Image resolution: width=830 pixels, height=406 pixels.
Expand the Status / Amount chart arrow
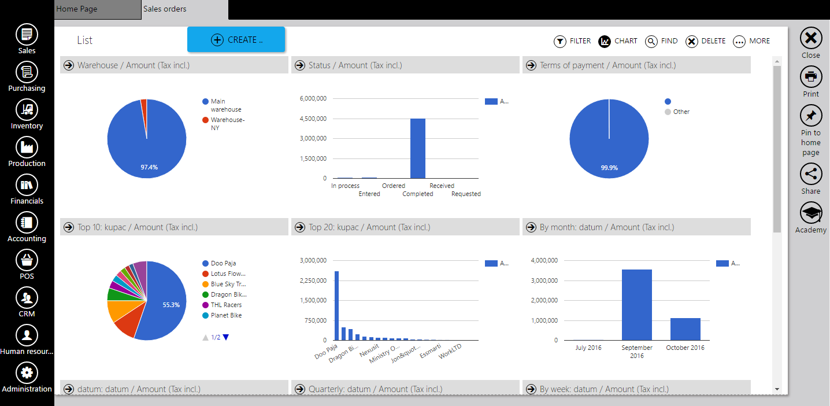[x=299, y=65]
